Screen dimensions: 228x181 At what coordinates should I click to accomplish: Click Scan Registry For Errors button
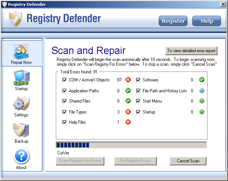click(80, 161)
